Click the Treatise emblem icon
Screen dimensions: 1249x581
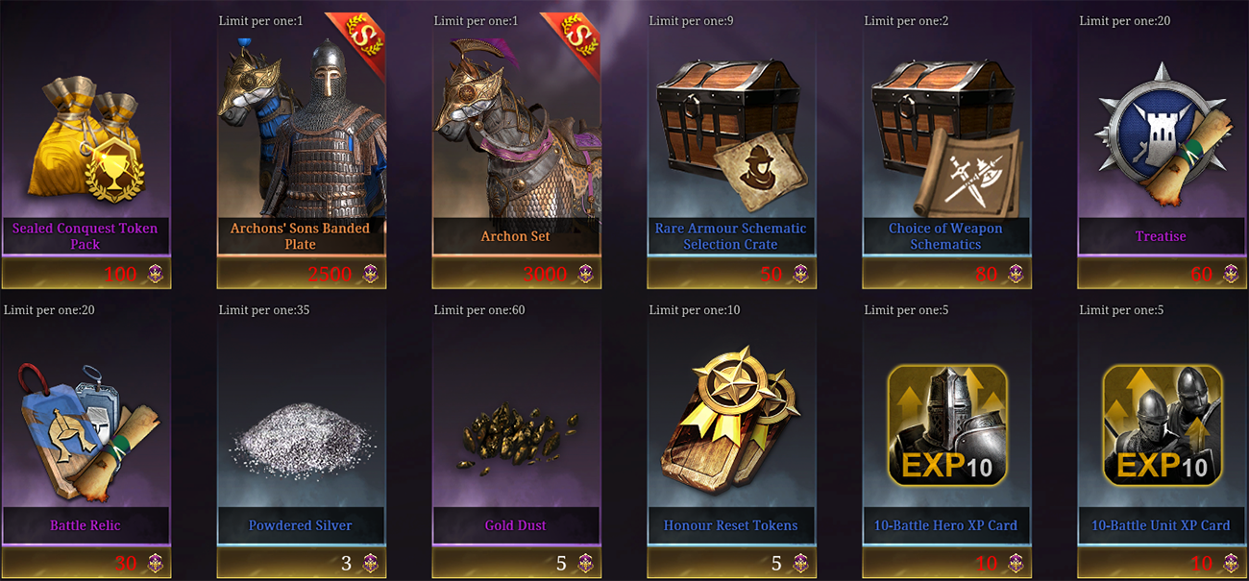tap(1163, 134)
